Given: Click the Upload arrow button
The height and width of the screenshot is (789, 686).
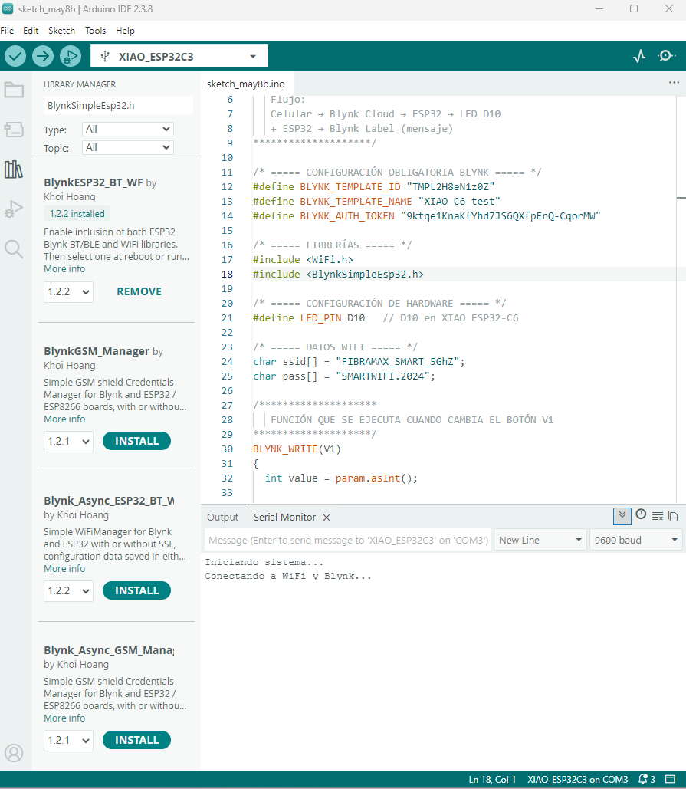Looking at the screenshot, I should tap(43, 56).
